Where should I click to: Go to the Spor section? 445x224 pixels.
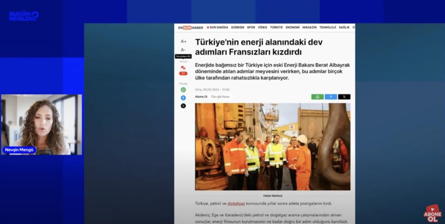[x=251, y=27]
